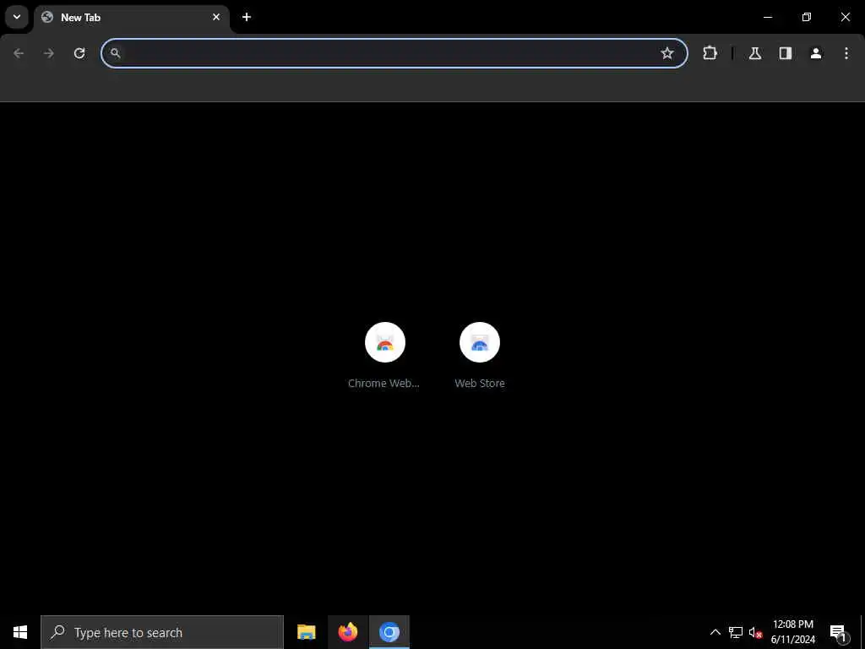Screen dimensions: 865x649
Task: Open the three-dot Chrome menu
Action: coord(846,53)
